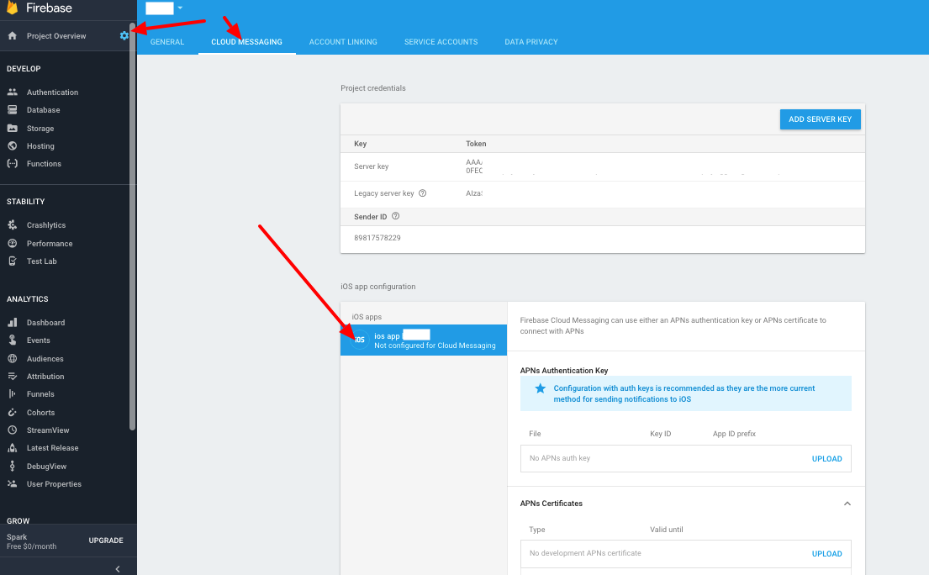
Task: Open the Data Privacy tab
Action: pos(530,41)
